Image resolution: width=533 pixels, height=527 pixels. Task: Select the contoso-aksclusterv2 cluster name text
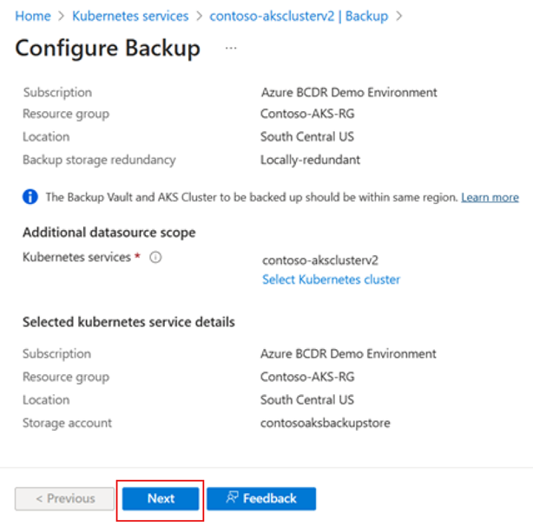[x=320, y=260]
